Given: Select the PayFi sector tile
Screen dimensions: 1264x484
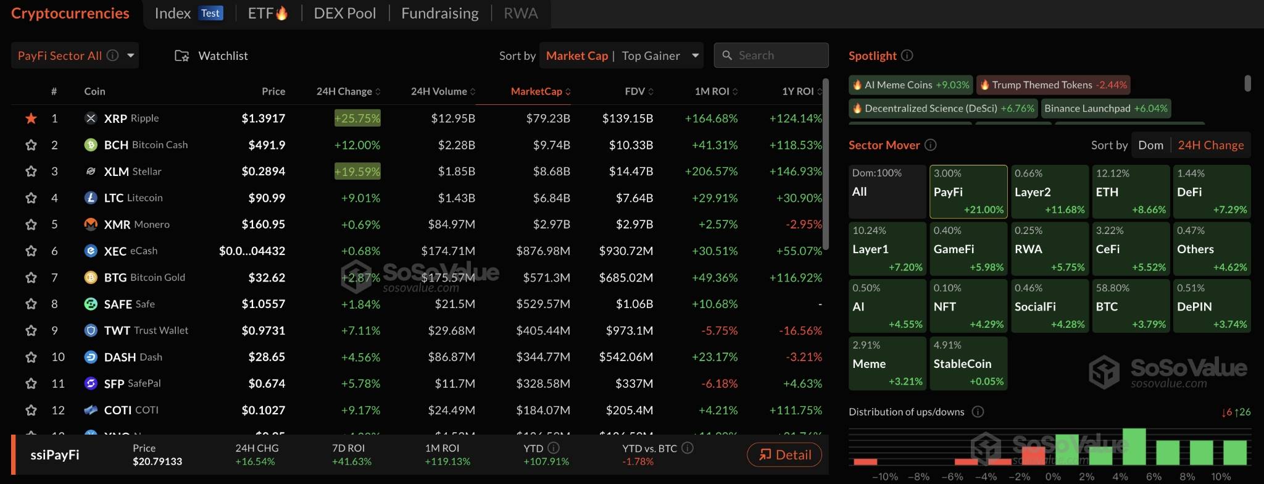Looking at the screenshot, I should 968,192.
